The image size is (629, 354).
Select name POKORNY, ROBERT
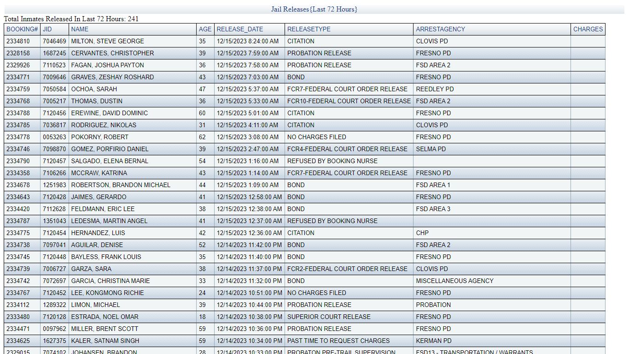[100, 137]
